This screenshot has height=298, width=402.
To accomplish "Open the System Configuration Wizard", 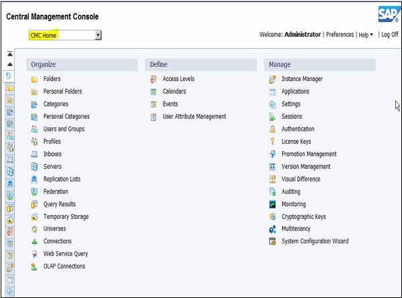I will click(x=315, y=242).
